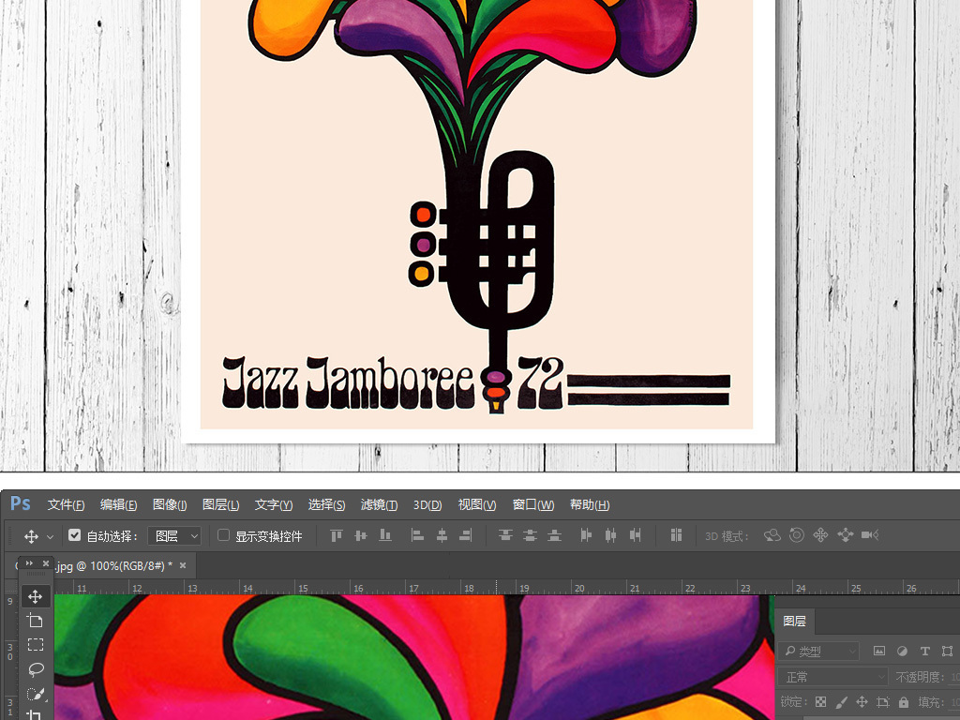
Task: Switch to the .jpg @ 100% document tab
Action: pyautogui.click(x=113, y=565)
